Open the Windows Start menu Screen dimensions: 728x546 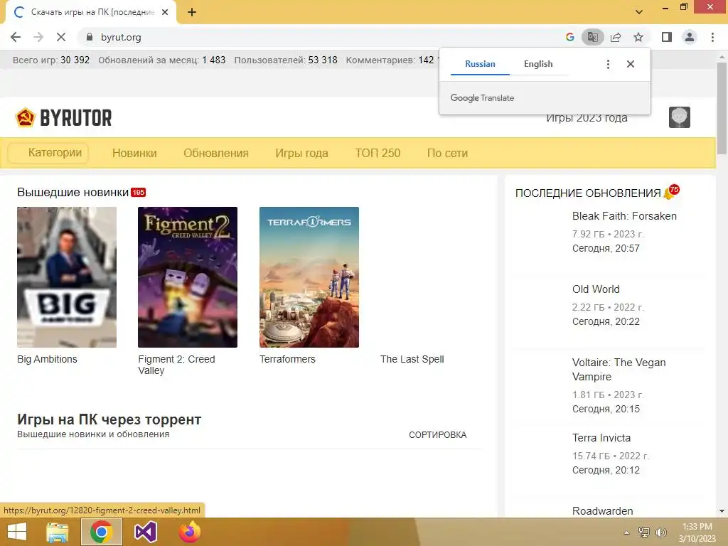coord(17,532)
